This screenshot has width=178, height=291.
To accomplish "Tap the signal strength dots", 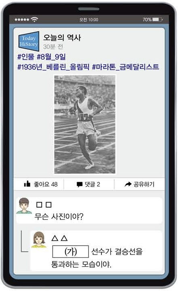I will [22, 19].
